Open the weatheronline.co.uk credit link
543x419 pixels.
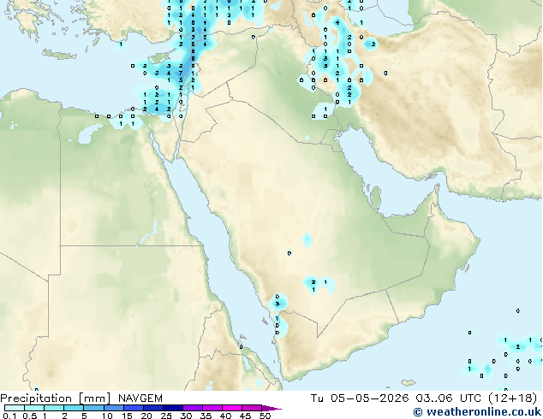coord(477,412)
